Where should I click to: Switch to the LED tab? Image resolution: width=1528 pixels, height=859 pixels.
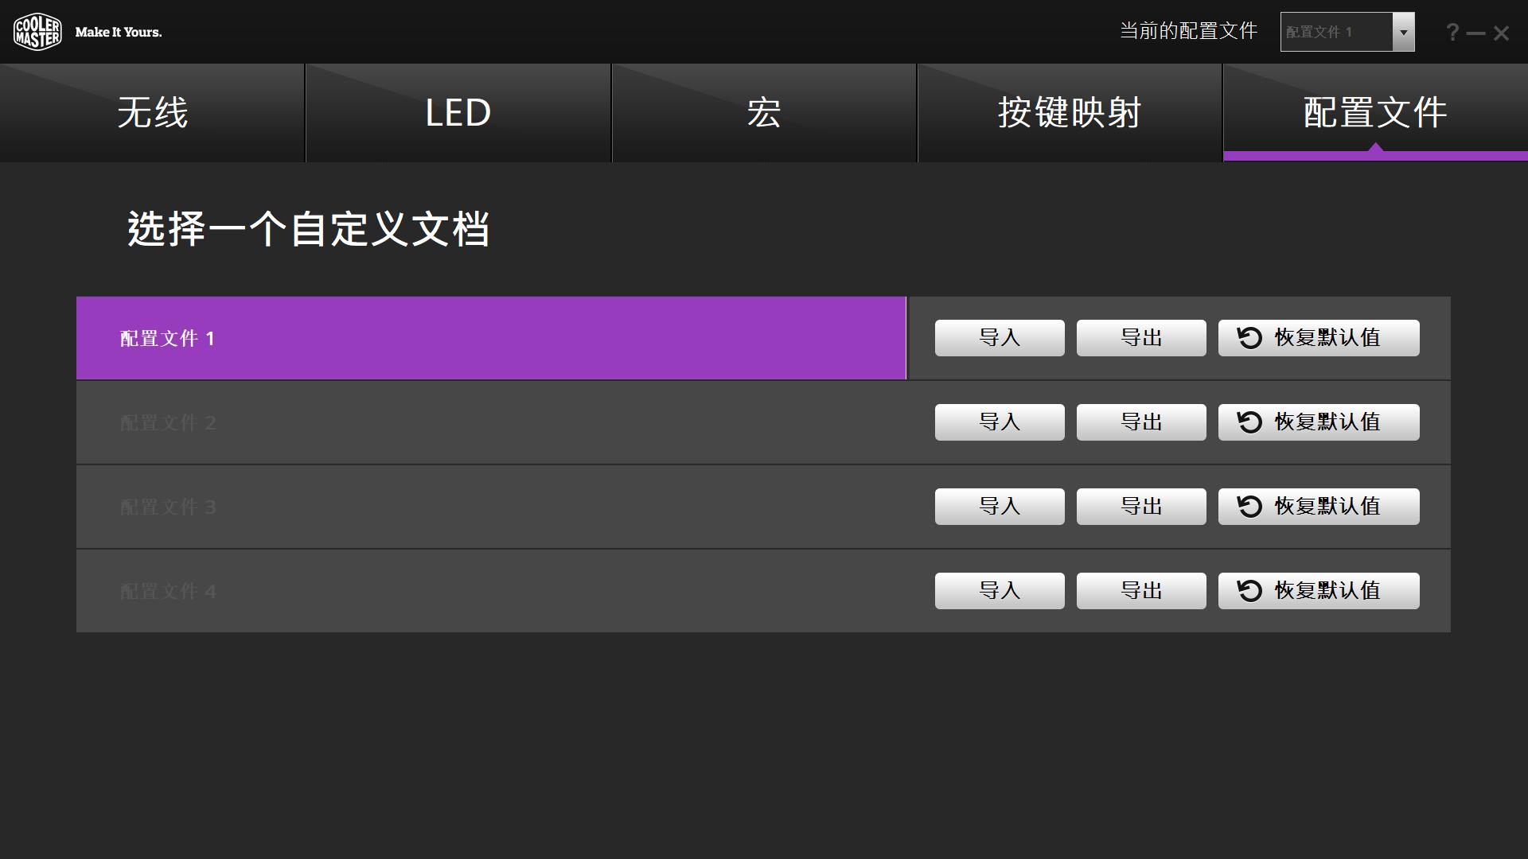(x=458, y=112)
